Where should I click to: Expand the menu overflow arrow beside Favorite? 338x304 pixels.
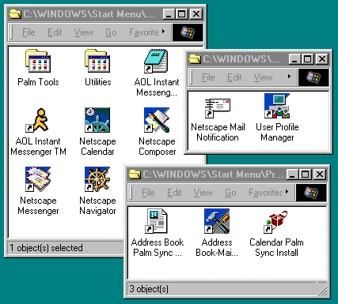164,32
